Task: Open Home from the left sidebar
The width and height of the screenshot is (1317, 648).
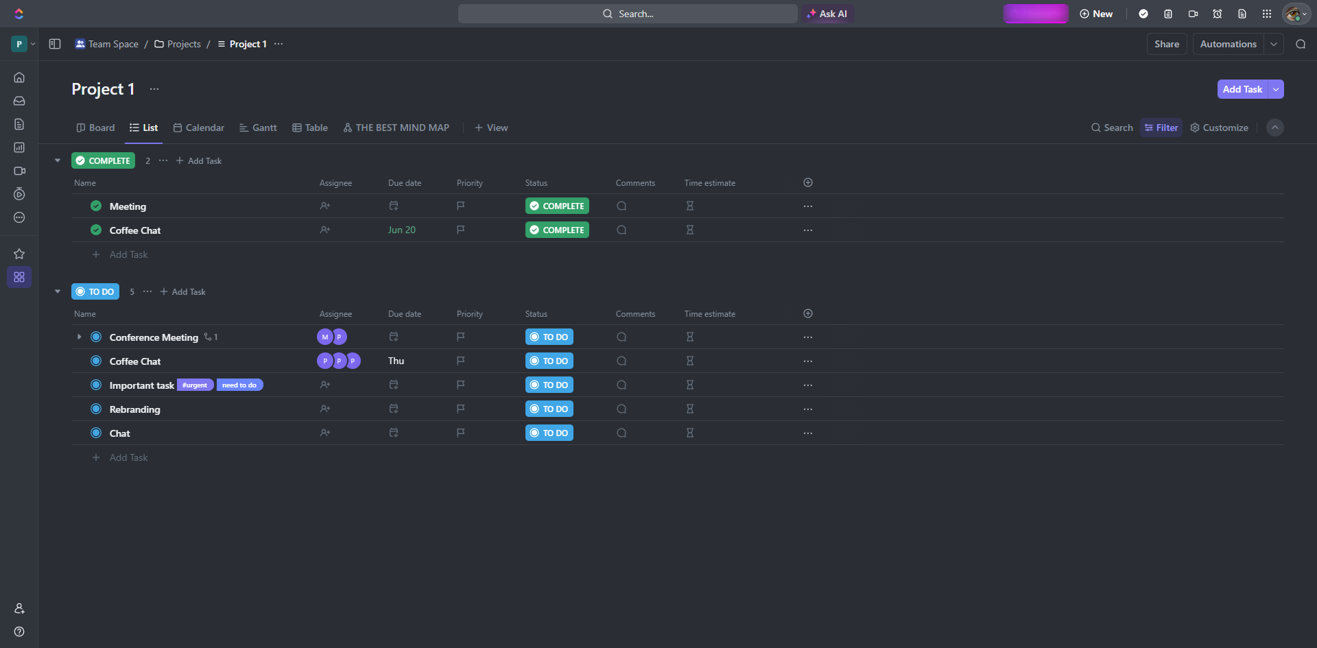Action: click(19, 77)
